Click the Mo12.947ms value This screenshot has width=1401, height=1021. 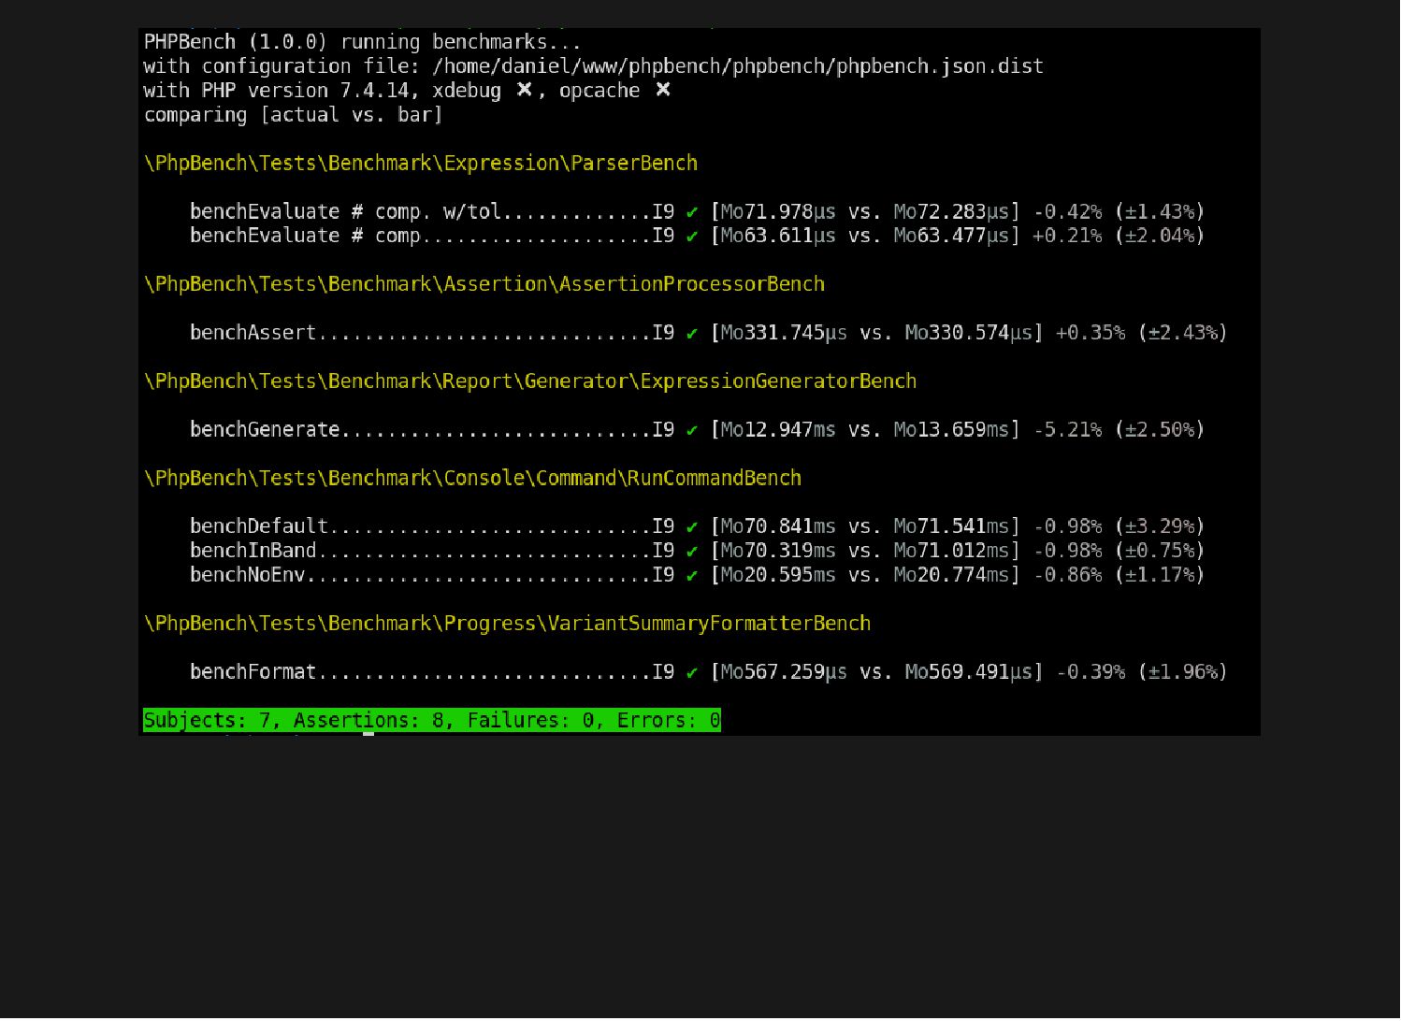(778, 430)
